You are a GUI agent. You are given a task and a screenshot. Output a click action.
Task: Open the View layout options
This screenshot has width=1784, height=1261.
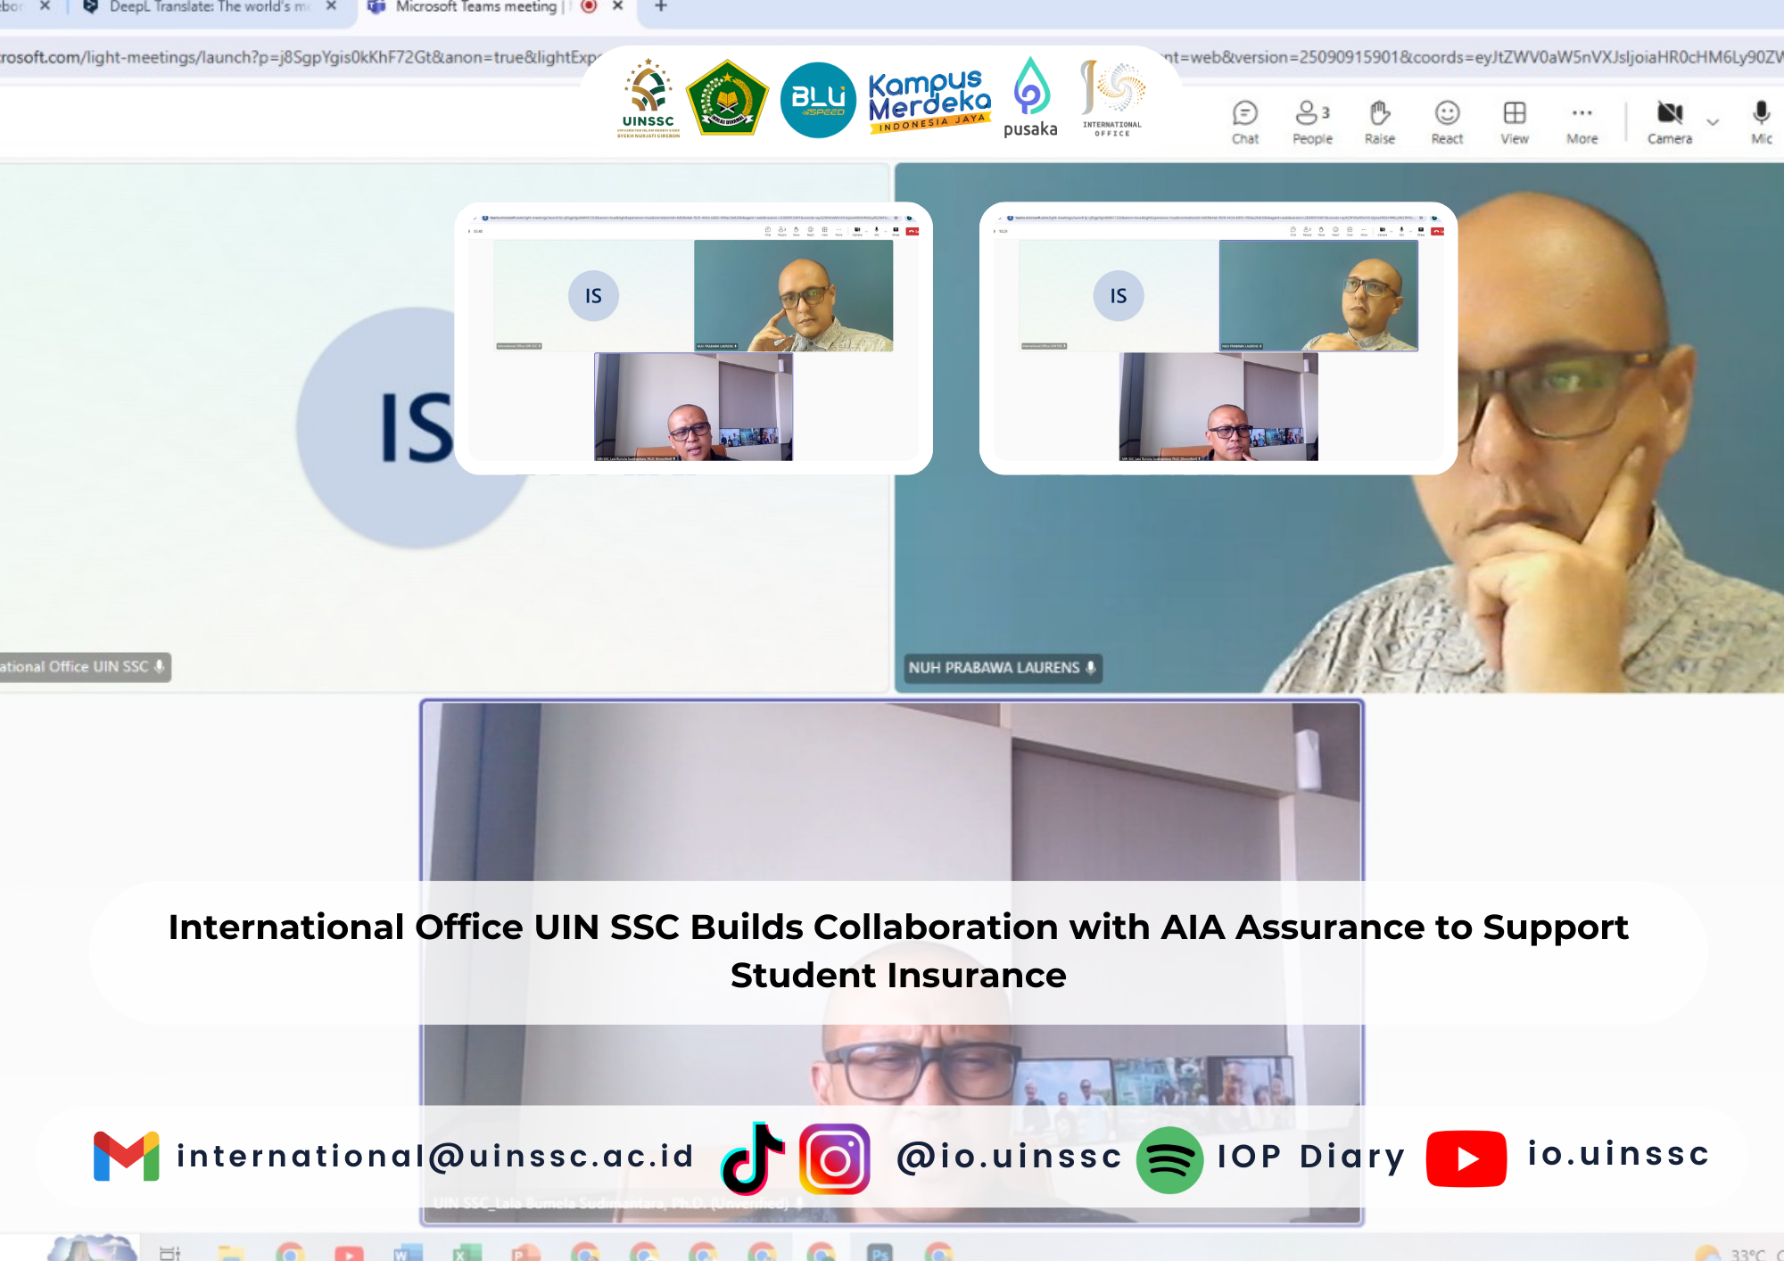1515,122
